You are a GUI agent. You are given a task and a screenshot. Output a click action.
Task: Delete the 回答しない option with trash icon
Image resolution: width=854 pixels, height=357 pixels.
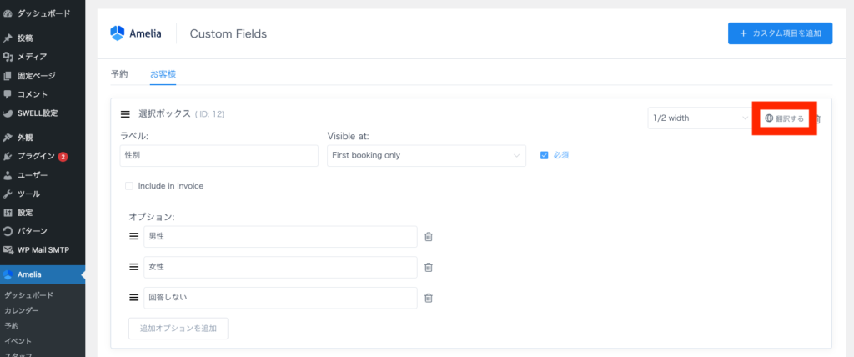pos(429,299)
